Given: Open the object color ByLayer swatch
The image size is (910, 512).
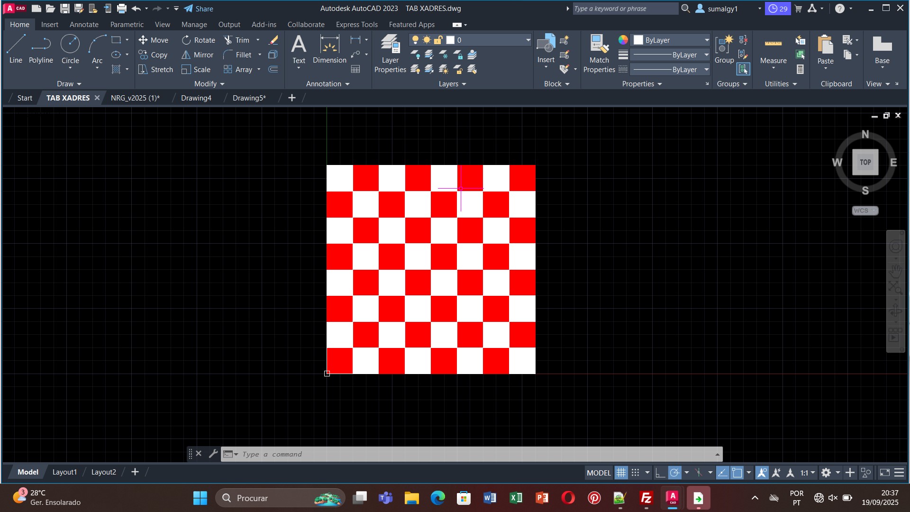Looking at the screenshot, I should point(638,40).
